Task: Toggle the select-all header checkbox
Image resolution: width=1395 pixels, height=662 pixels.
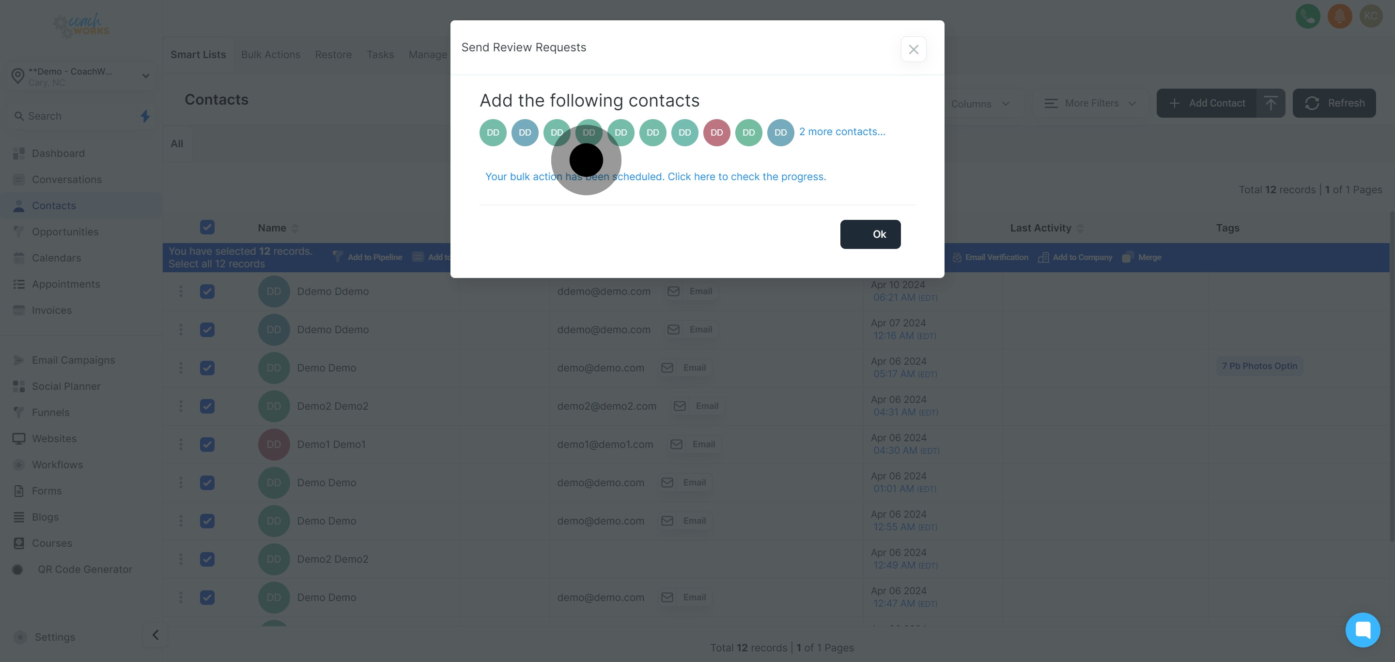Action: 207,227
